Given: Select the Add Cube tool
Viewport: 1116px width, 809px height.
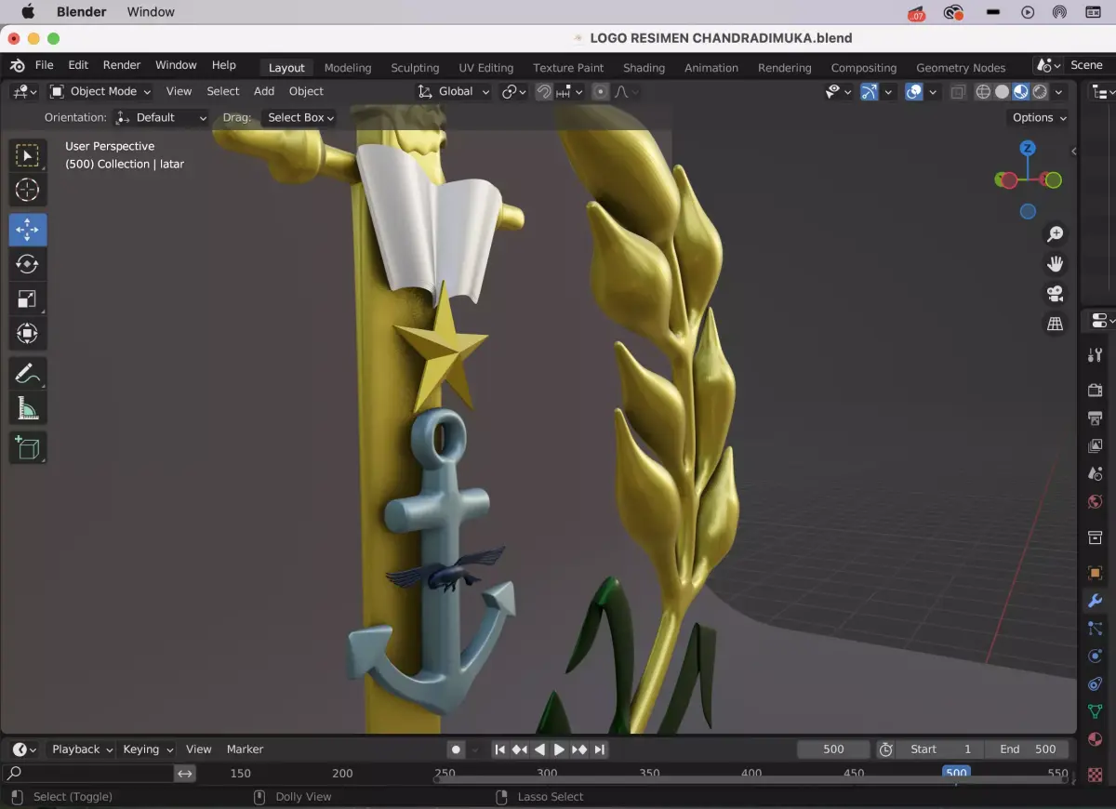Looking at the screenshot, I should (27, 448).
